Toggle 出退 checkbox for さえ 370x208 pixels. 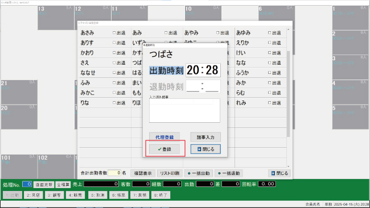[x=114, y=63]
